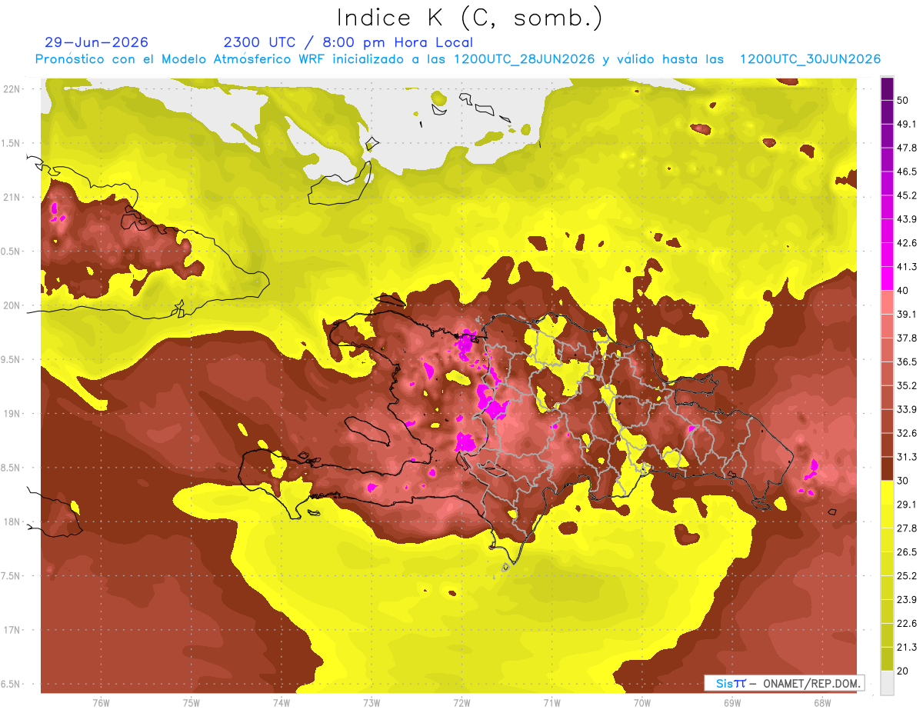Click the '71W' longitude label

tap(551, 703)
